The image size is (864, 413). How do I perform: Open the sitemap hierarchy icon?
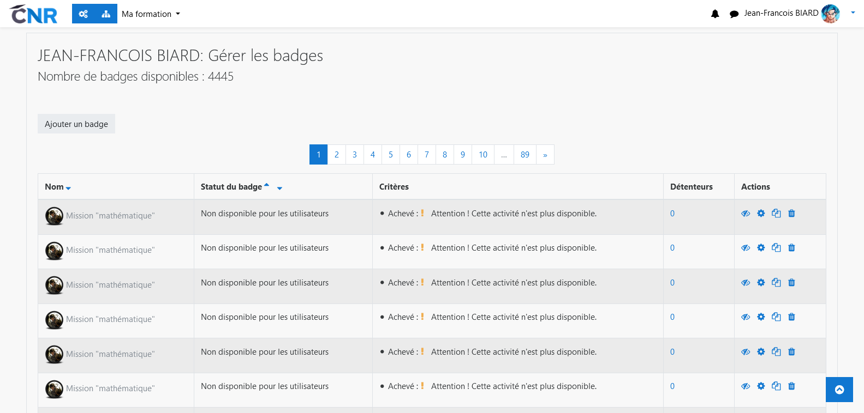coord(106,14)
